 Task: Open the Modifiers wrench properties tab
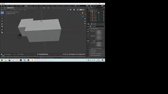coord(88,43)
